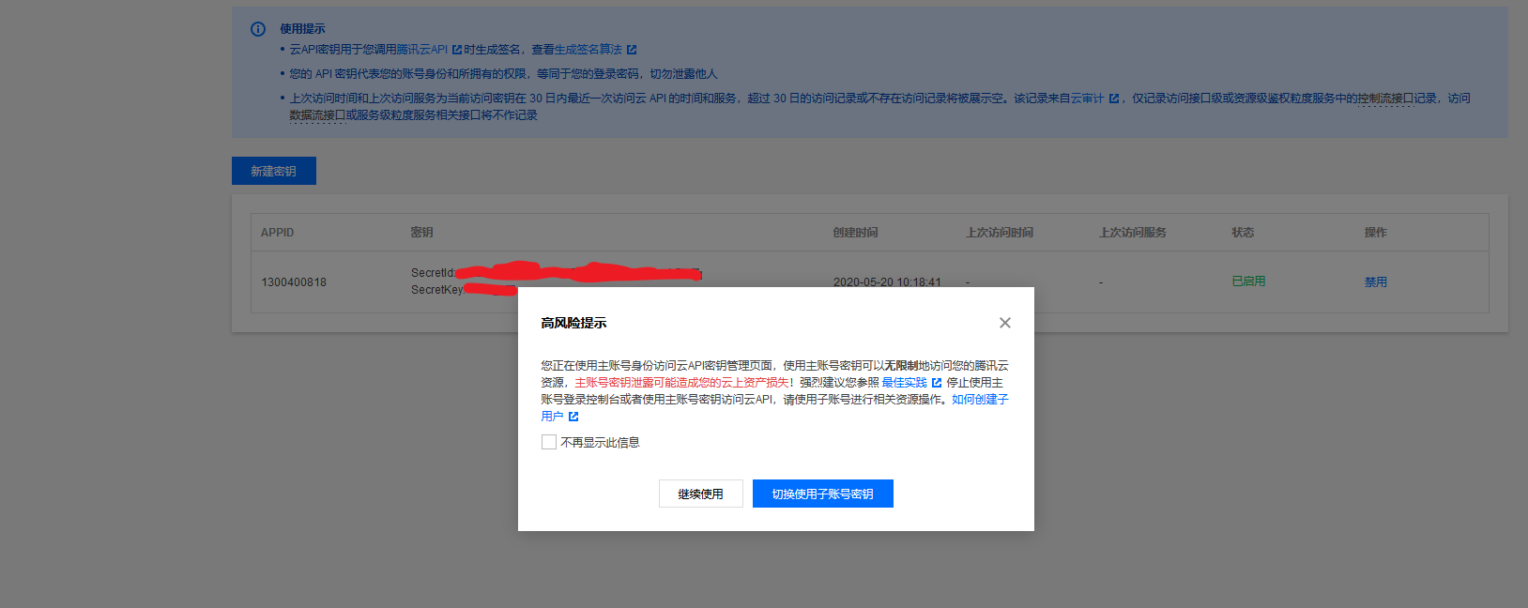Click the 高风险提示 dialog title
The height and width of the screenshot is (608, 1528).
573,323
